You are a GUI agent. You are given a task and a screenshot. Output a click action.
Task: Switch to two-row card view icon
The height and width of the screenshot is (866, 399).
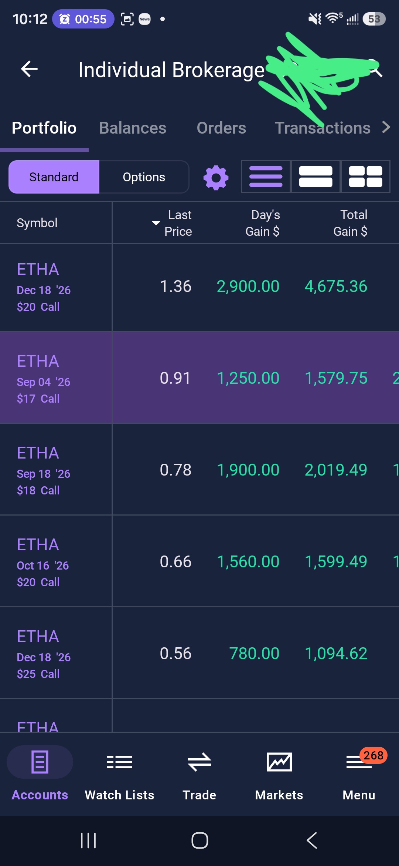click(316, 177)
